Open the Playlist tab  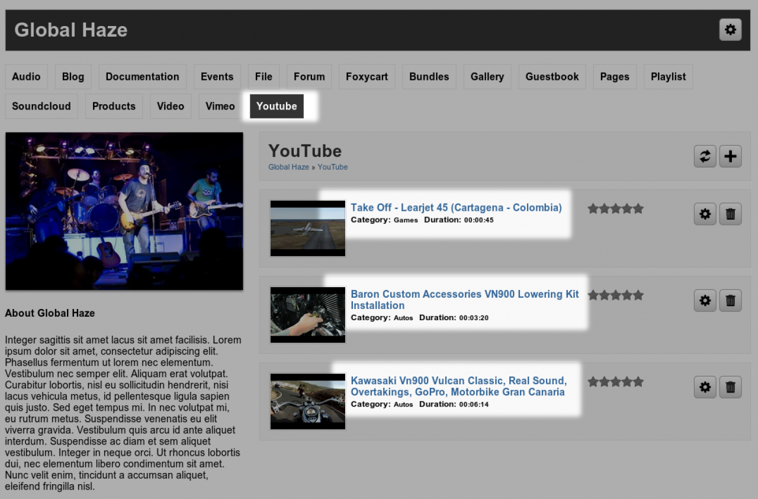pyautogui.click(x=668, y=77)
